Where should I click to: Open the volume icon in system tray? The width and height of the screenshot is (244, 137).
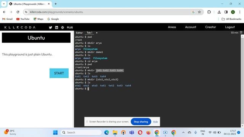[x=215, y=132]
